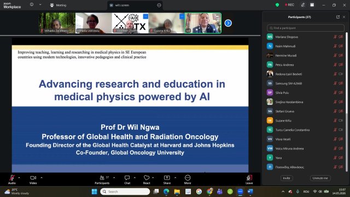Viewport: 350px width, 197px height.
Task: Click the Zoom icon in the taskbar
Action: pyautogui.click(x=240, y=192)
